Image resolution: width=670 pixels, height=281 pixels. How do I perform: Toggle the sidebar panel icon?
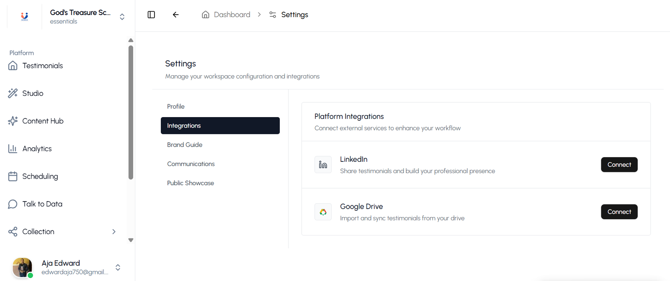(x=151, y=15)
